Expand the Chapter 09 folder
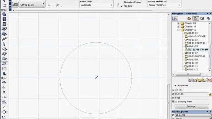212x119 pixels. click(x=178, y=23)
